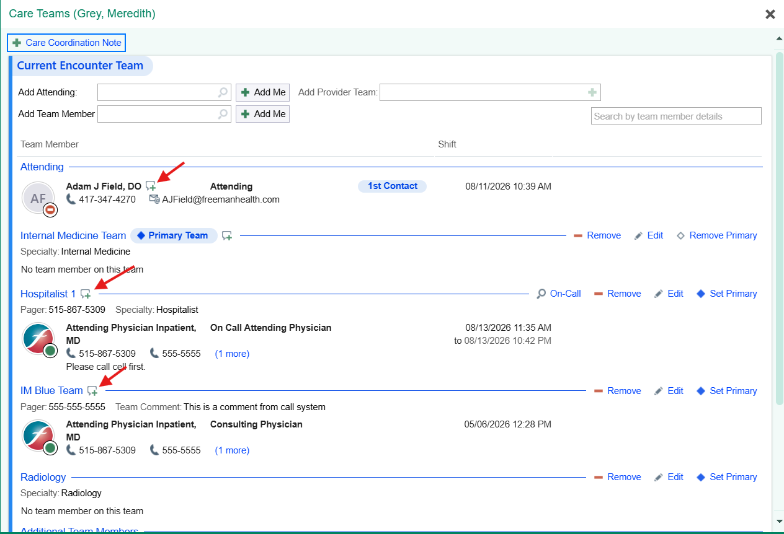The width and height of the screenshot is (784, 534).
Task: Set Hospitalist 1 as Primary team
Action: pyautogui.click(x=726, y=294)
